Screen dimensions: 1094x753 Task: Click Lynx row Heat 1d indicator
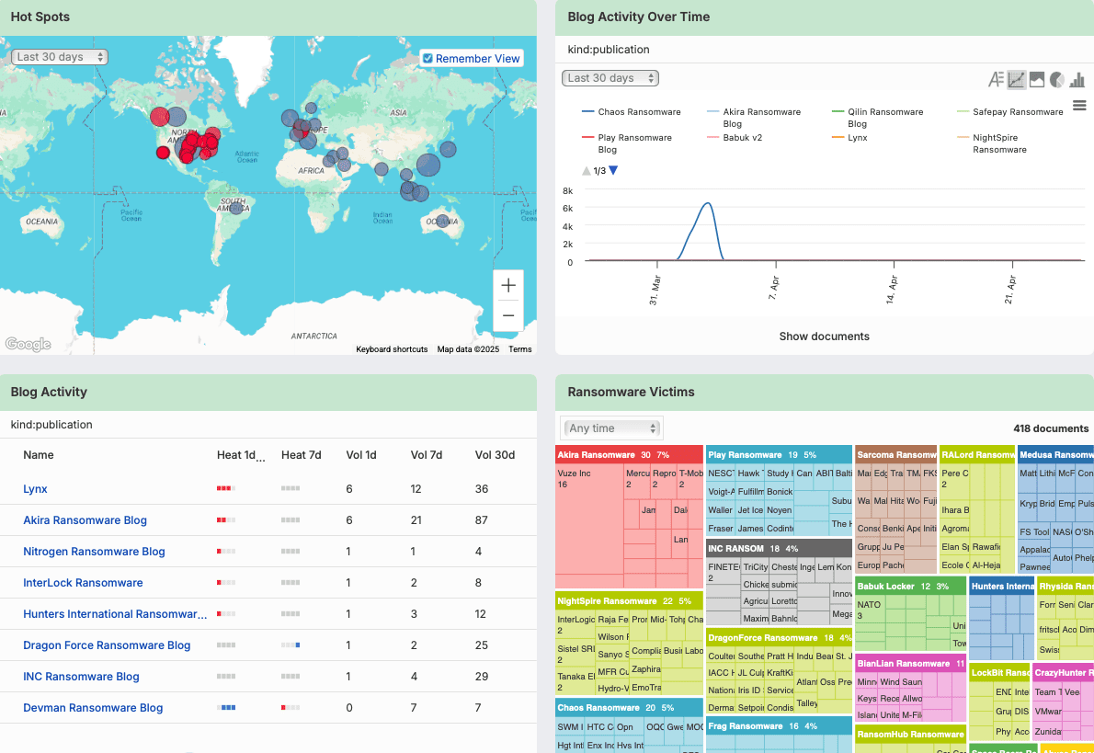(x=226, y=488)
